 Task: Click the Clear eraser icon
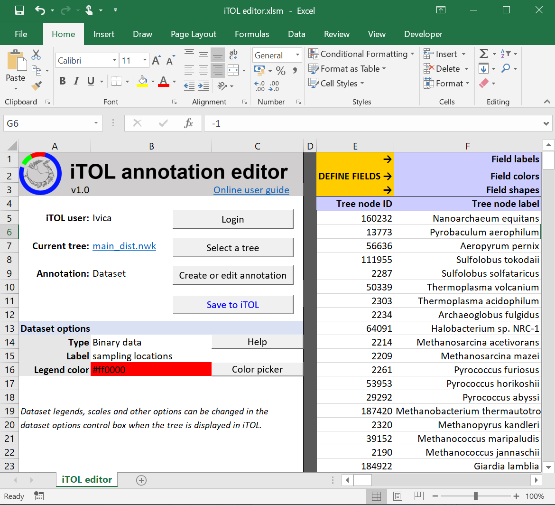[483, 83]
